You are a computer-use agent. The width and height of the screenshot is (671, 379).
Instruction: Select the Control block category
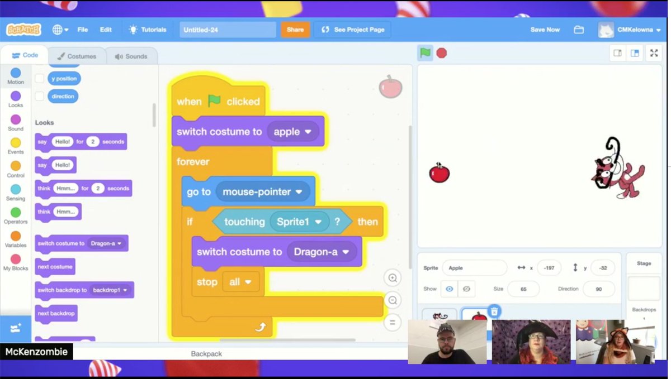[16, 170]
